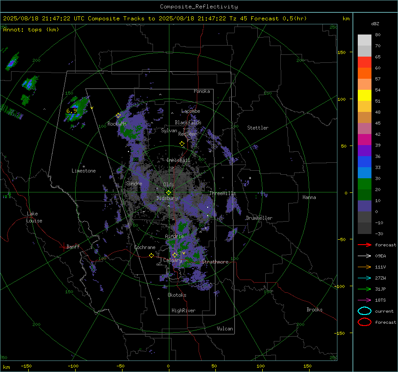Click the Composite_Reflectivity title
This screenshot has height=372, width=398.
point(199,7)
